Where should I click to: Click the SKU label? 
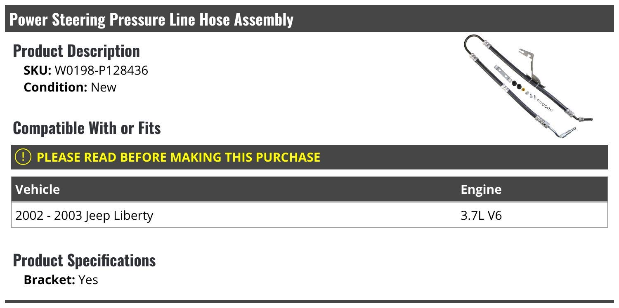tap(38, 71)
